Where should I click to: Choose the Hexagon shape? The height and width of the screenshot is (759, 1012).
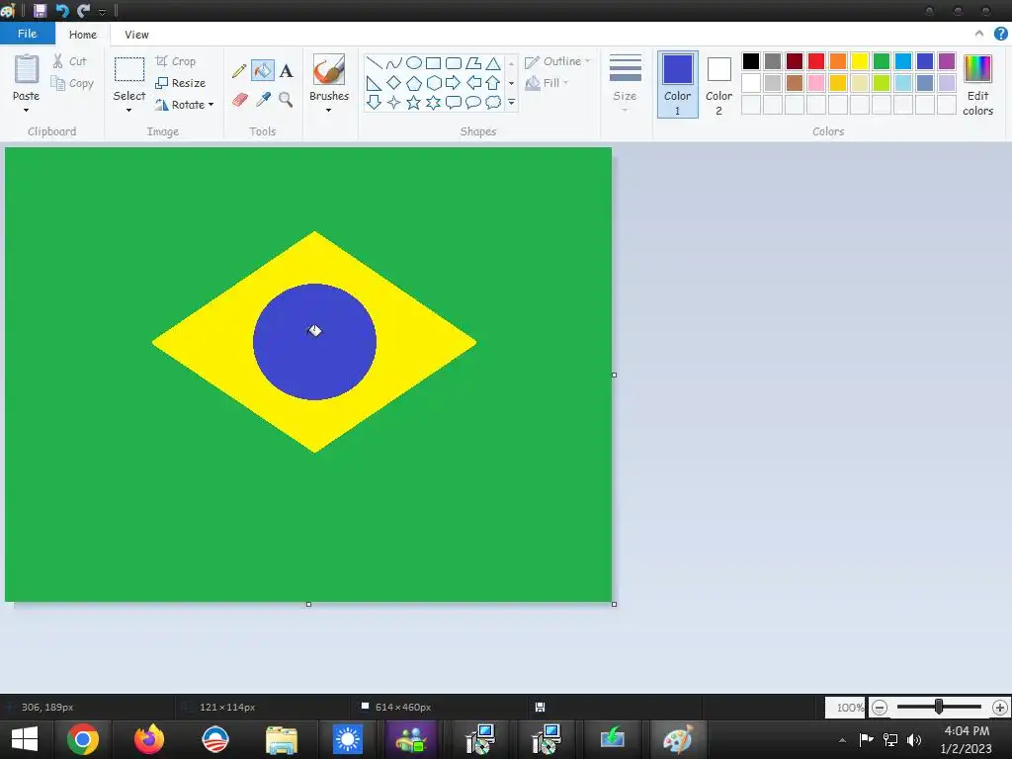[434, 83]
